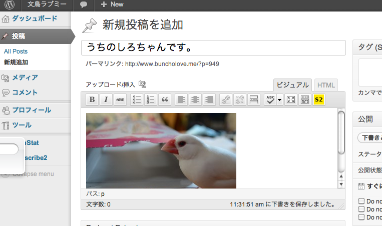
Task: Click the パス: p element path
Action: point(95,194)
